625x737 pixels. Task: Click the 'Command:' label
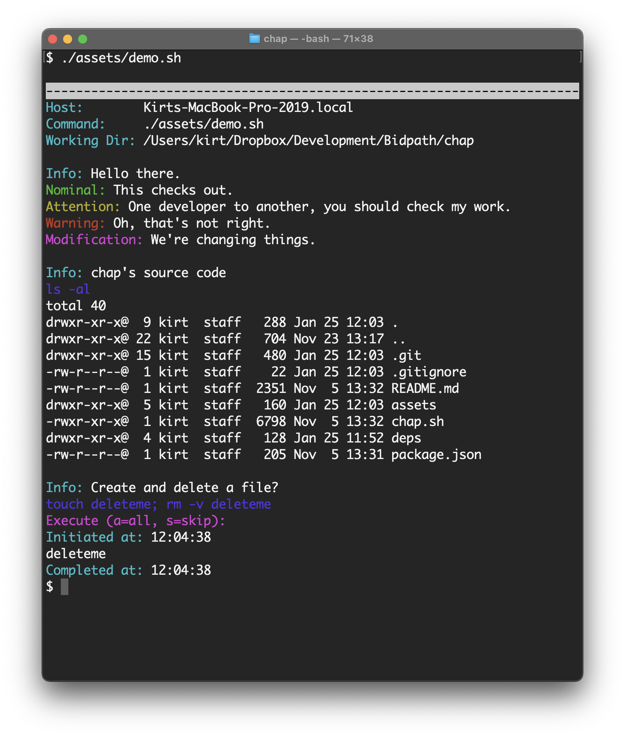pyautogui.click(x=75, y=124)
